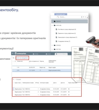The image size is (99, 110).
Task: Click Акти на знищення panel title
Action: point(22,58)
